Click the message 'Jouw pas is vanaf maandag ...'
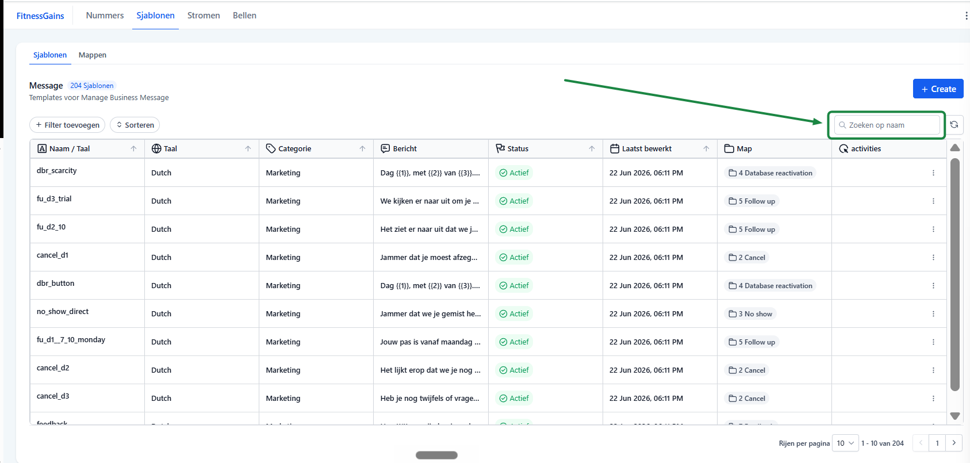 click(x=430, y=342)
